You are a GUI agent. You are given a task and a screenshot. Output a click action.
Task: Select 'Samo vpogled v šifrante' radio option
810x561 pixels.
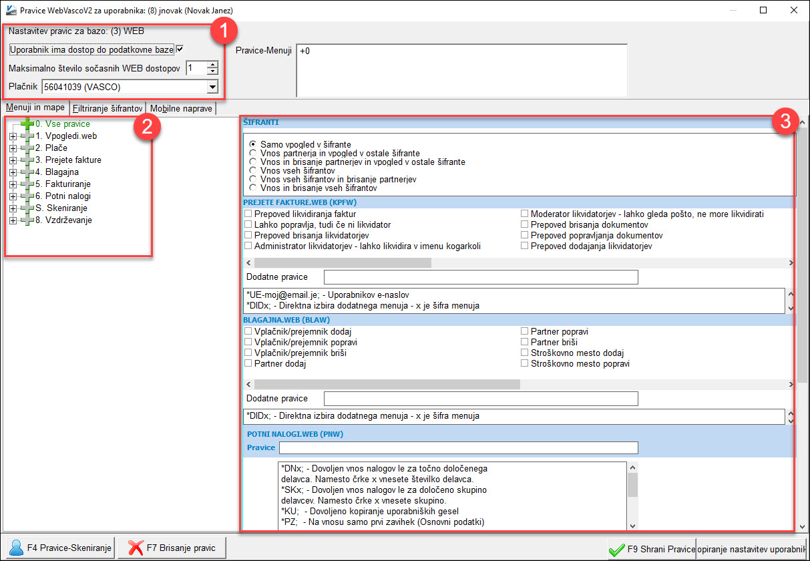coord(252,144)
